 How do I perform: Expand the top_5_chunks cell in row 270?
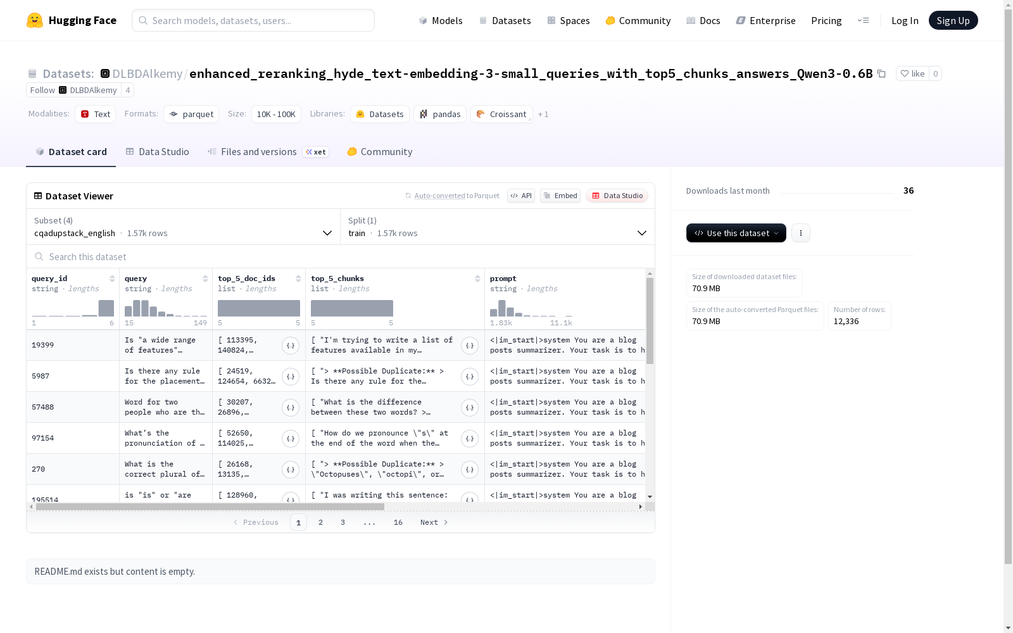470,469
